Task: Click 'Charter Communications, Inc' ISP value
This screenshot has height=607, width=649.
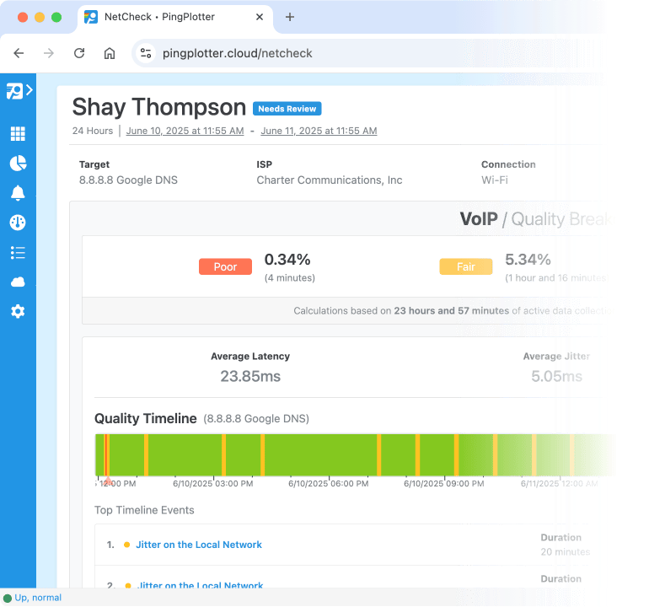Action: 330,180
